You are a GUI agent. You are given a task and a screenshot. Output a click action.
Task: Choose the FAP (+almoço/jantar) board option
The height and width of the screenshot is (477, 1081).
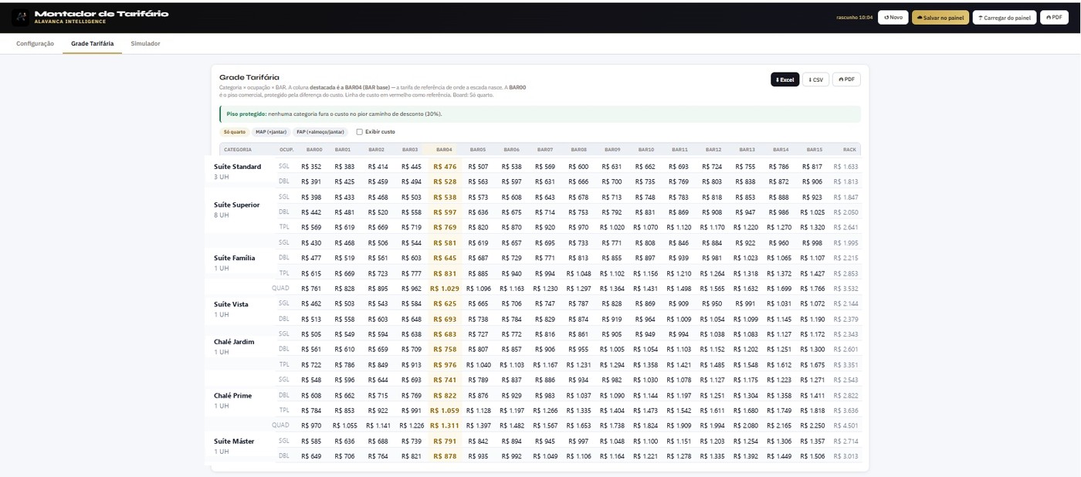coord(320,132)
